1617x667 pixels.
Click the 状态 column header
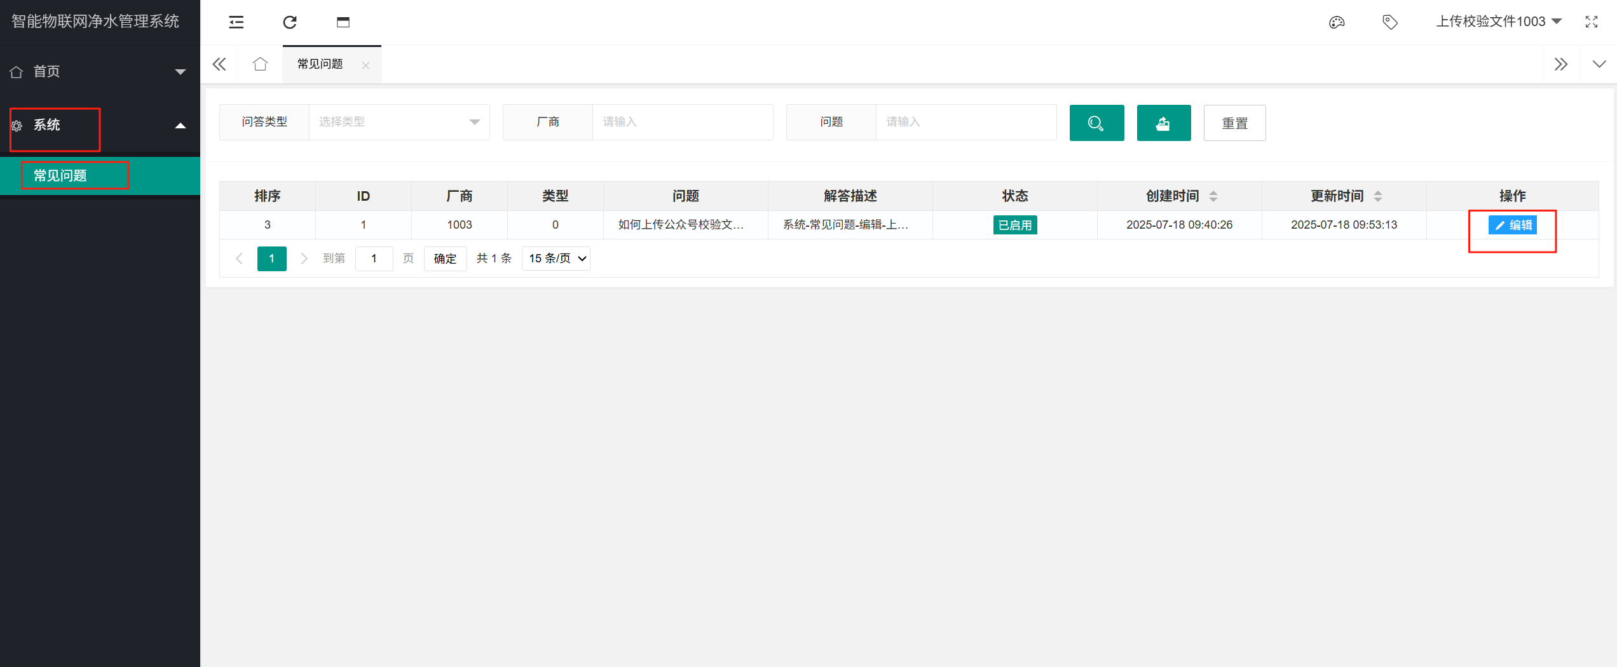coord(1014,196)
